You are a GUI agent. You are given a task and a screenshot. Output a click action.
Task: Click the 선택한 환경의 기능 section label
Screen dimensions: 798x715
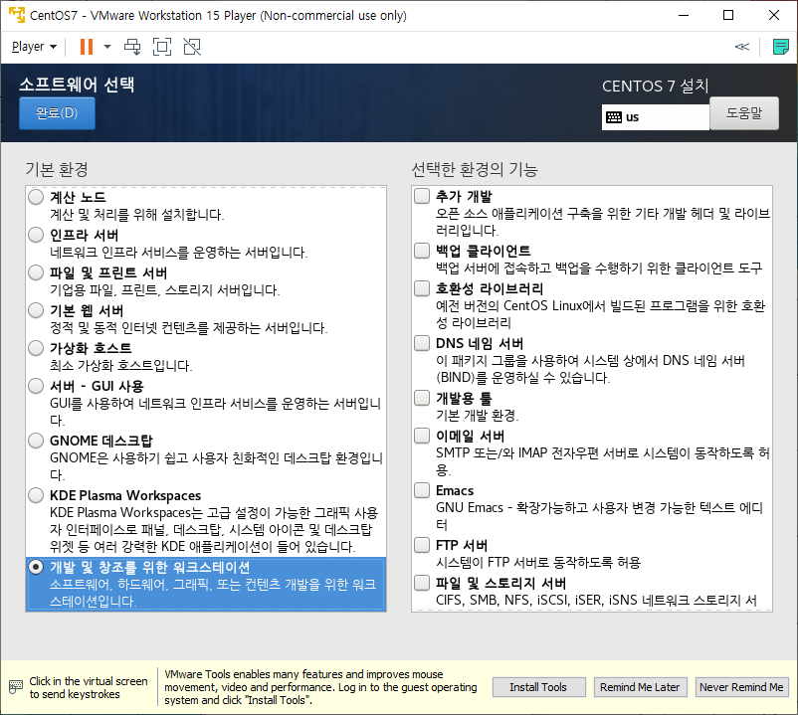475,169
